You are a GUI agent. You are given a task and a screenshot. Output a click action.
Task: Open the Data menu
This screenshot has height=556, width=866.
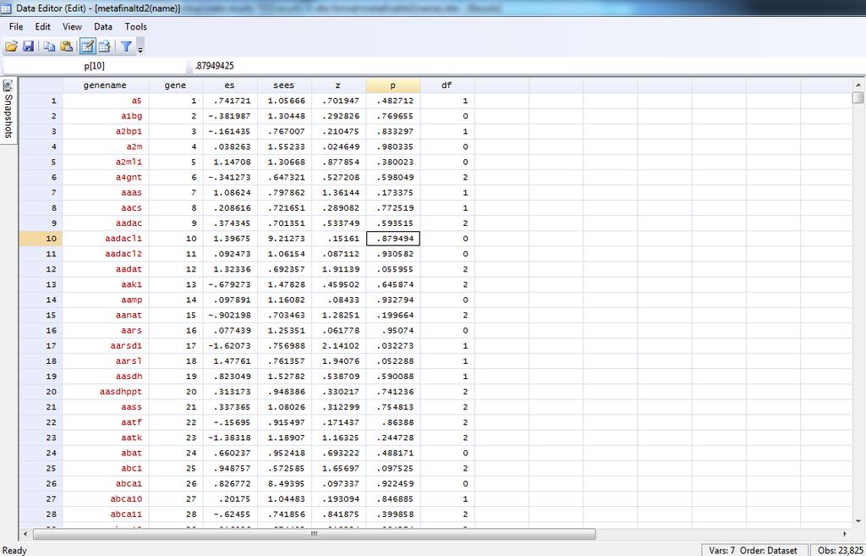tap(102, 26)
